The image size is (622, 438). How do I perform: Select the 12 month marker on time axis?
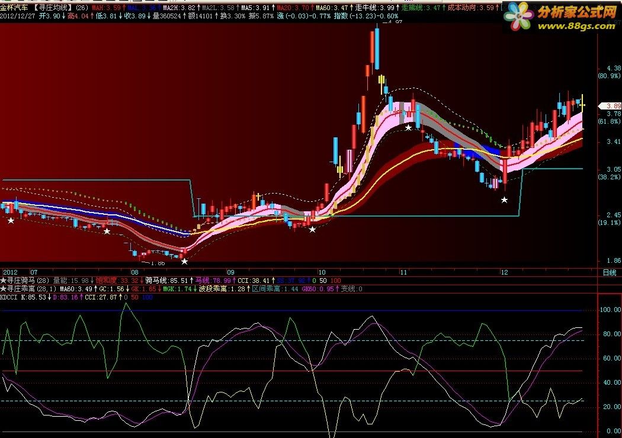[x=504, y=272]
